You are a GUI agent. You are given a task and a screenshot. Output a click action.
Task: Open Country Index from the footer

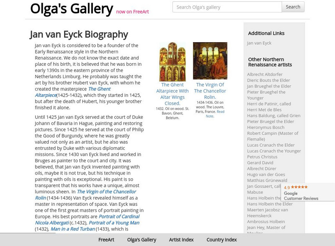coord(223,240)
